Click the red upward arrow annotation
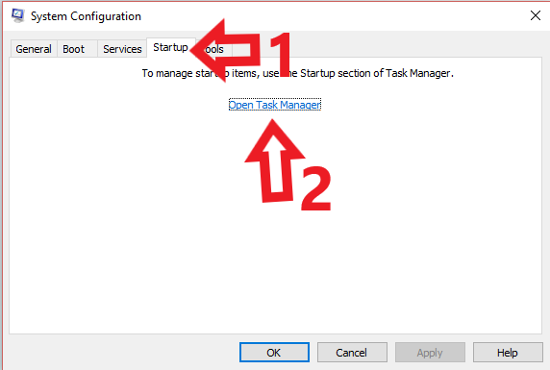 275,161
